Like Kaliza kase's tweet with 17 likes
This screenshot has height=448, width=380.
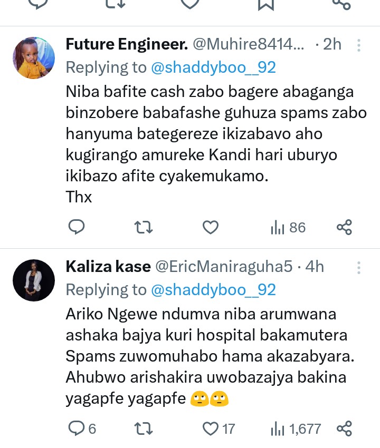coord(211,428)
